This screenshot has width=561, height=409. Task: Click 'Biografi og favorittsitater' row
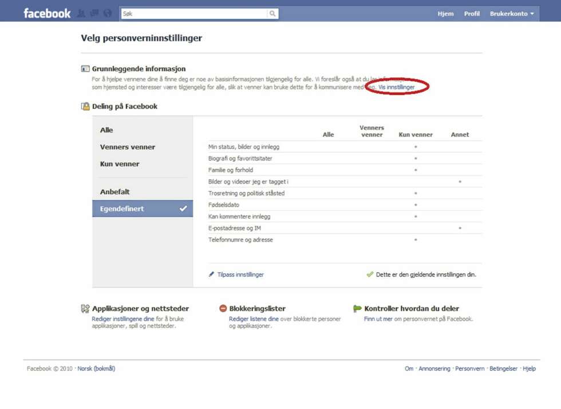[345, 158]
